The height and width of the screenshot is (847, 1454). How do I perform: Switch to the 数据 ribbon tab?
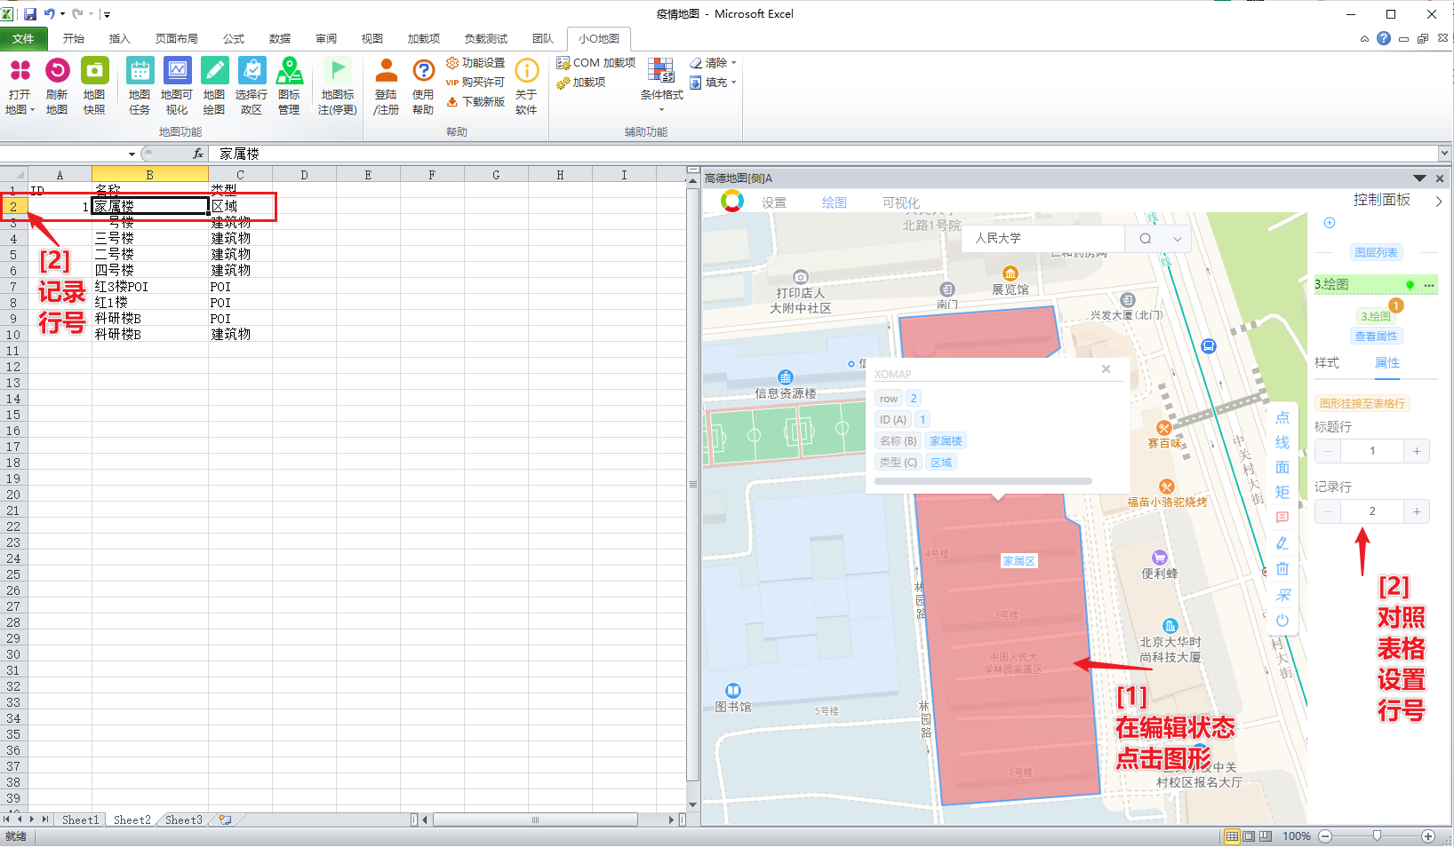(280, 39)
